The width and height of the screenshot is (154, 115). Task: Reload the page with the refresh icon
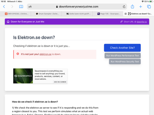coord(124,7)
